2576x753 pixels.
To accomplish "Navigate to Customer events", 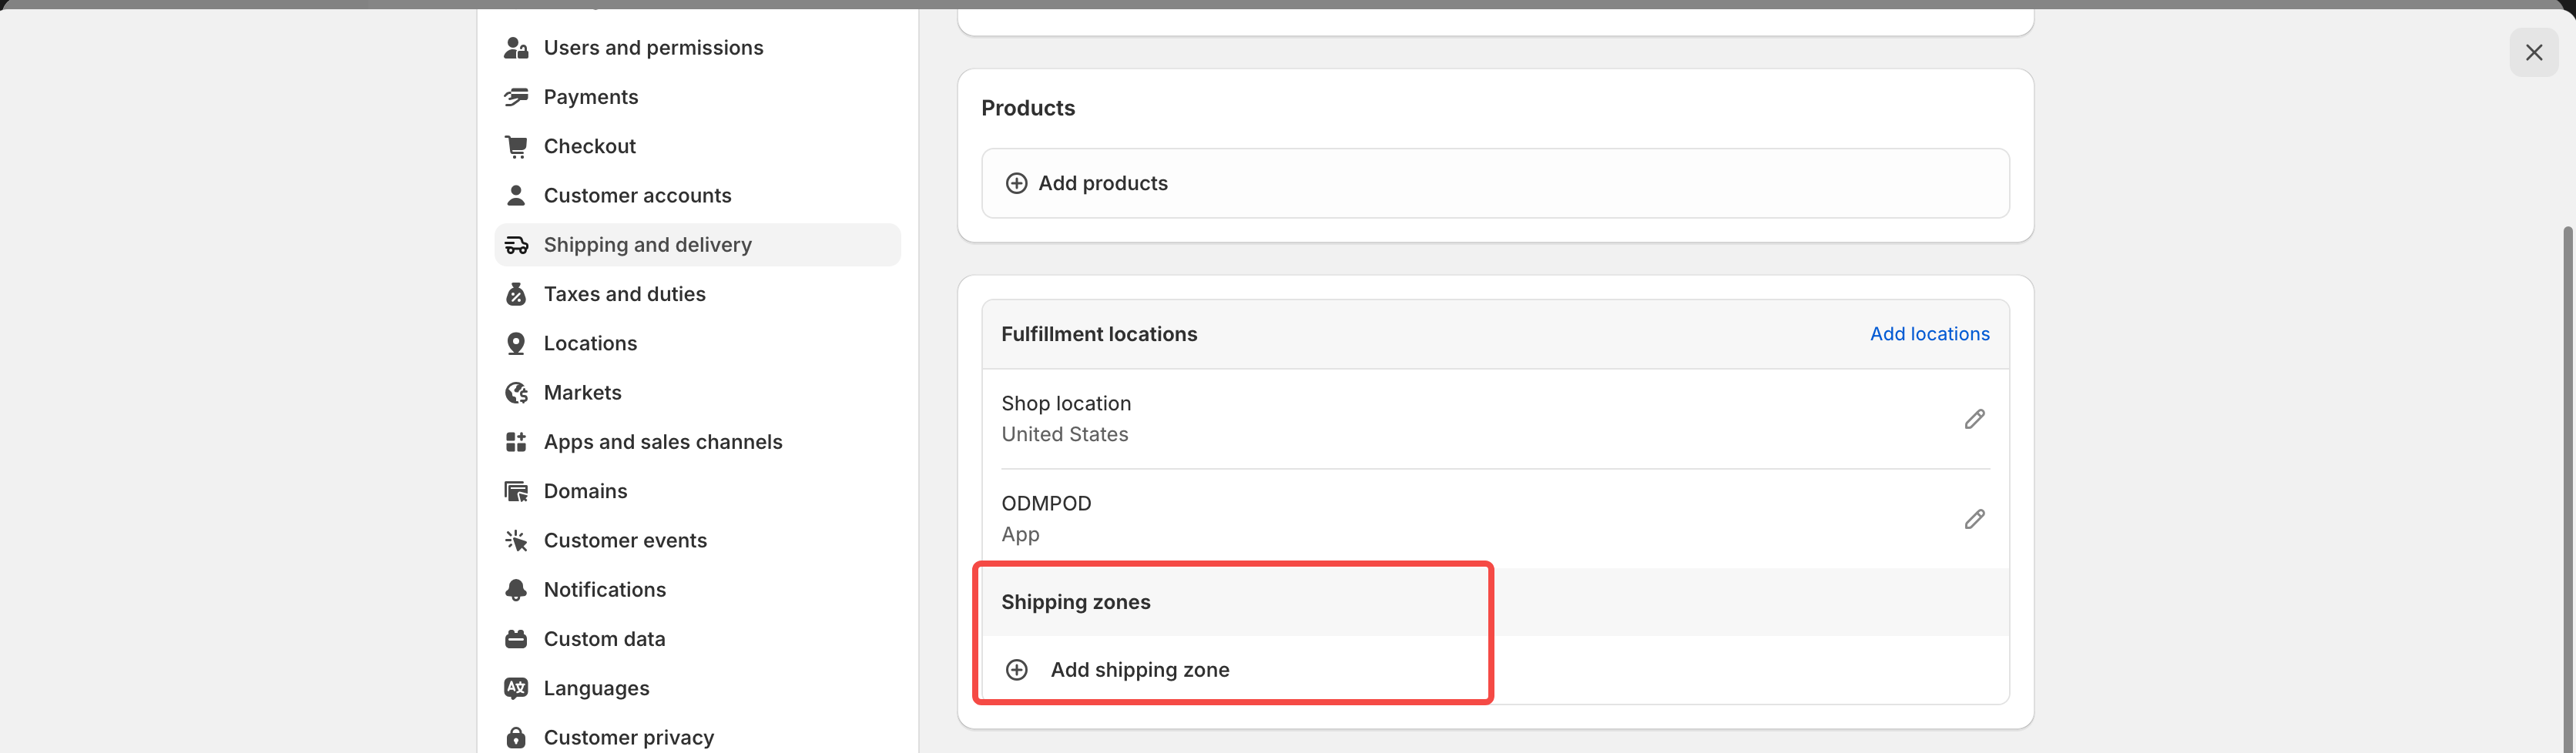I will click(625, 541).
